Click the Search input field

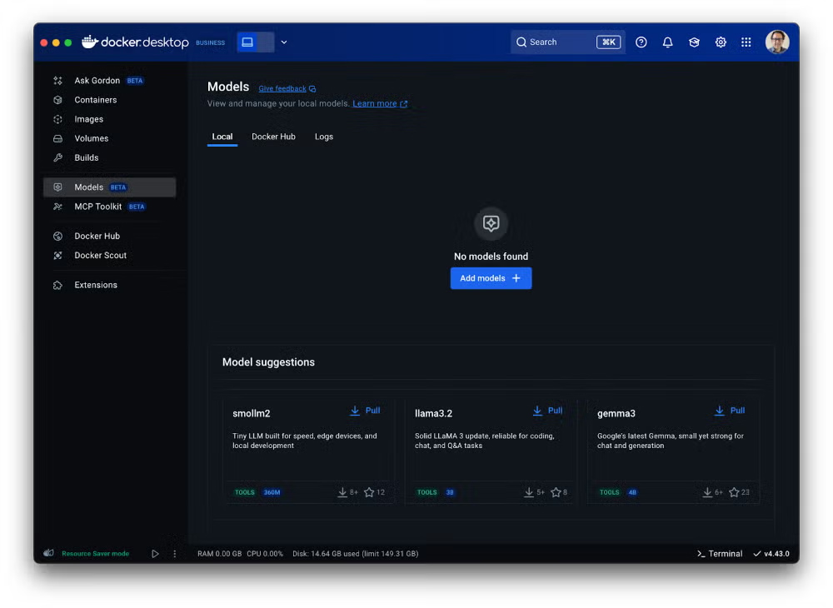tap(567, 42)
